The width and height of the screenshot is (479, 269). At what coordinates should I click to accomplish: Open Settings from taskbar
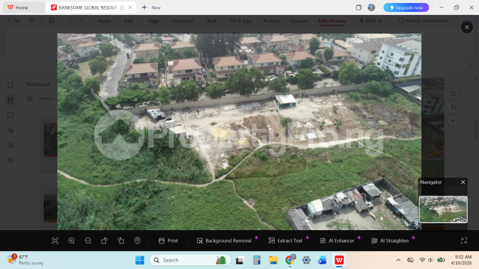click(306, 260)
